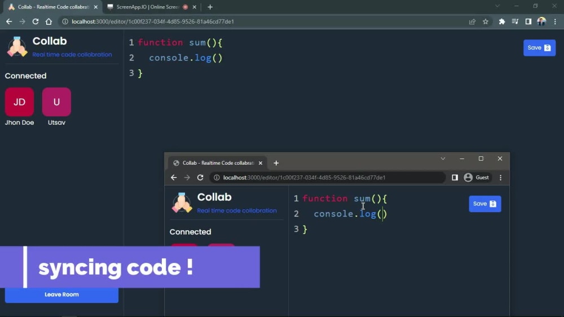Close the ScreenApp.IO tab
The width and height of the screenshot is (564, 317).
pos(194,7)
